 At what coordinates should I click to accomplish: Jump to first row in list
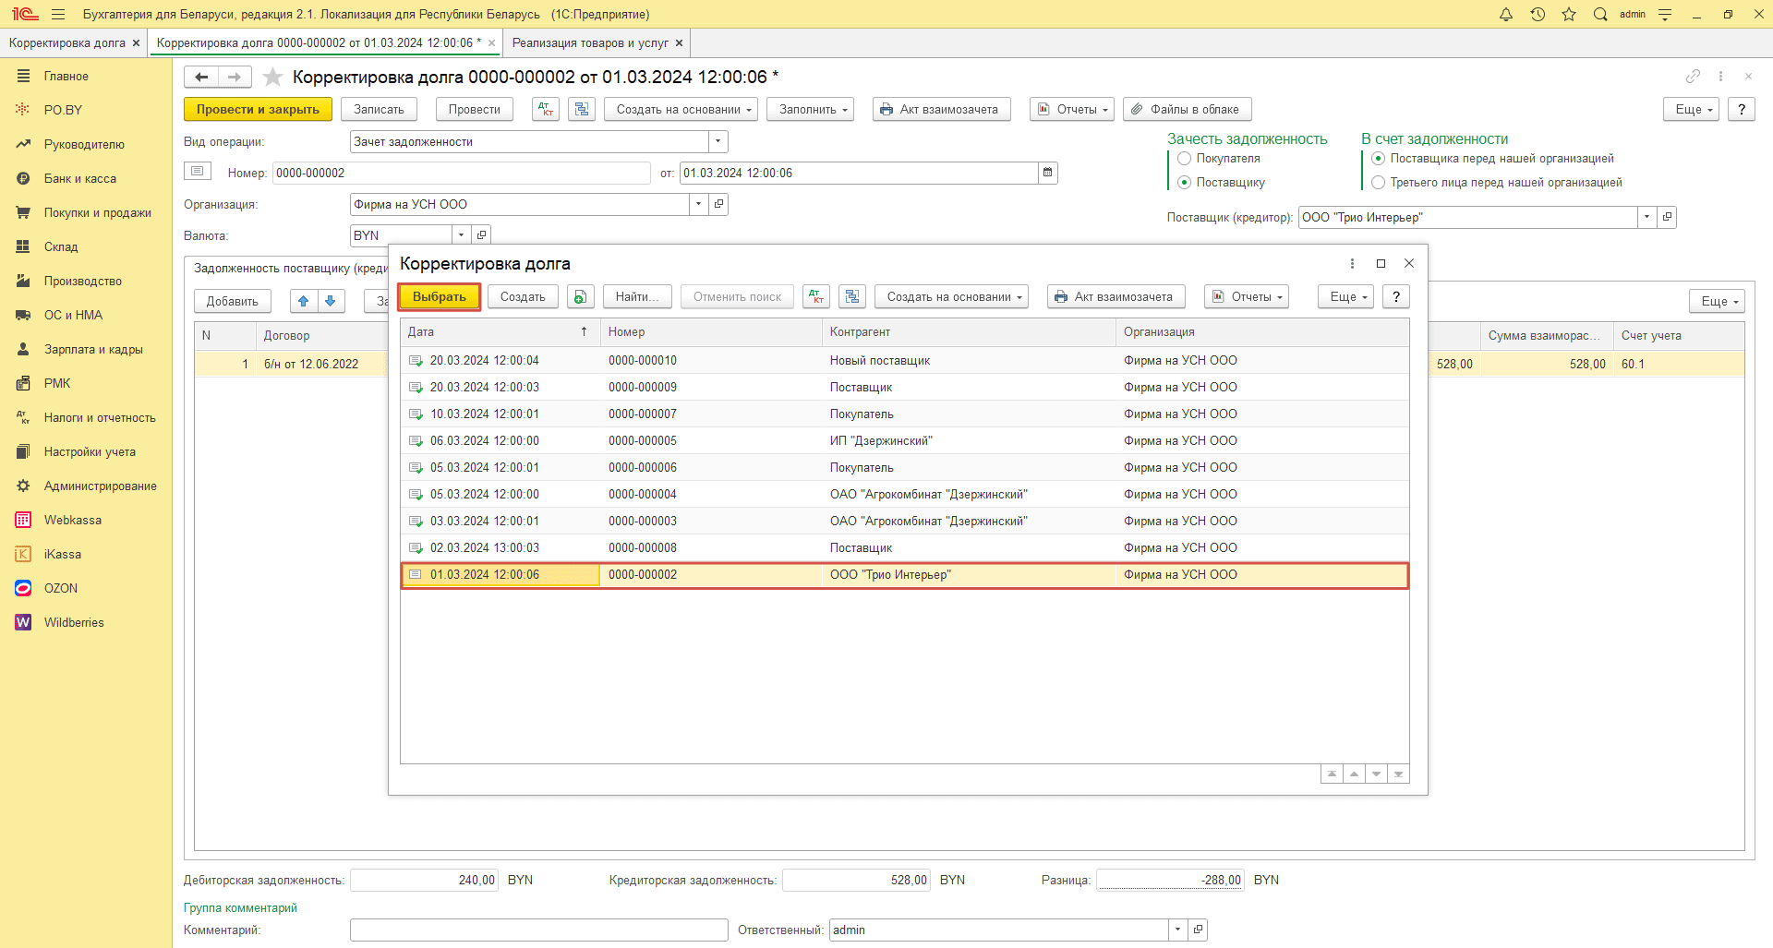click(x=1332, y=774)
